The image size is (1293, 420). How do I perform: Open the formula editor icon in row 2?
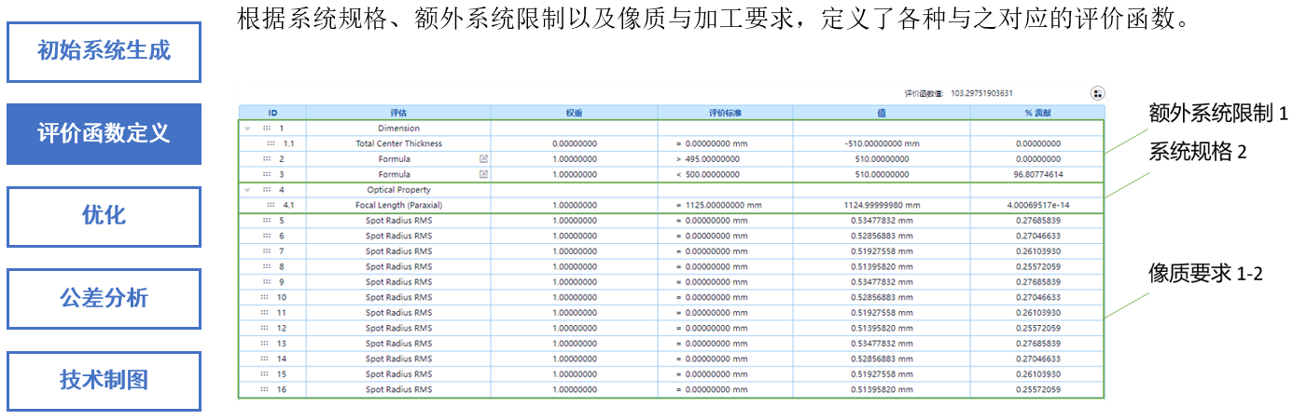pyautogui.click(x=483, y=159)
